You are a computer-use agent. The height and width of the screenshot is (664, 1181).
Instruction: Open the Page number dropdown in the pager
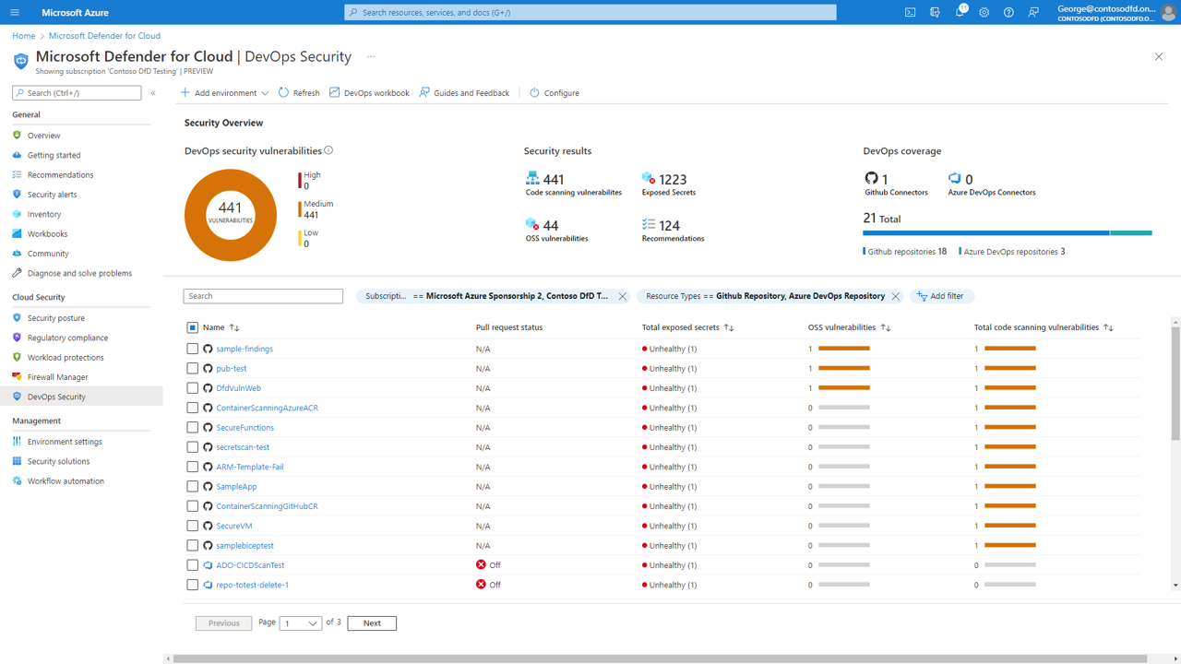[300, 622]
